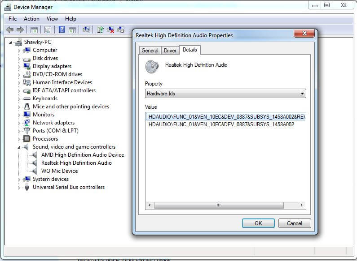Select the Keyboards tree item label
357x261 pixels.
tap(45, 98)
